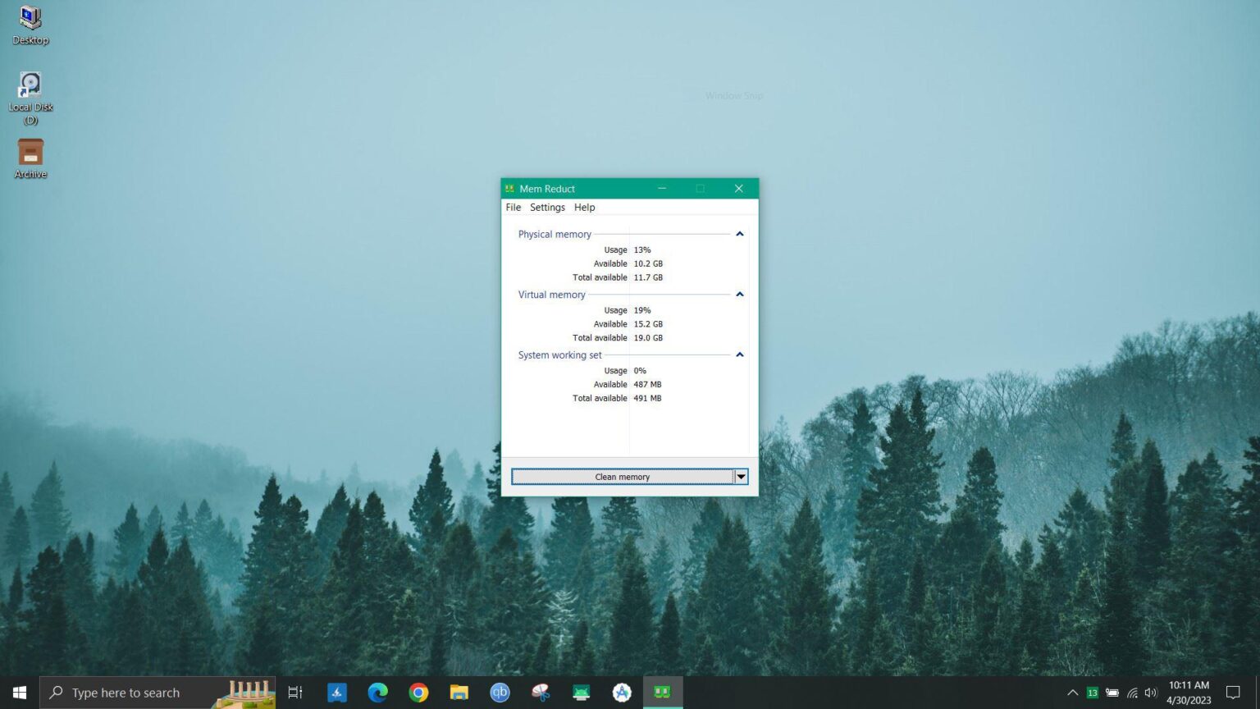The width and height of the screenshot is (1260, 709).
Task: Click the green 13% memory indicator in system tray
Action: (x=1093, y=692)
